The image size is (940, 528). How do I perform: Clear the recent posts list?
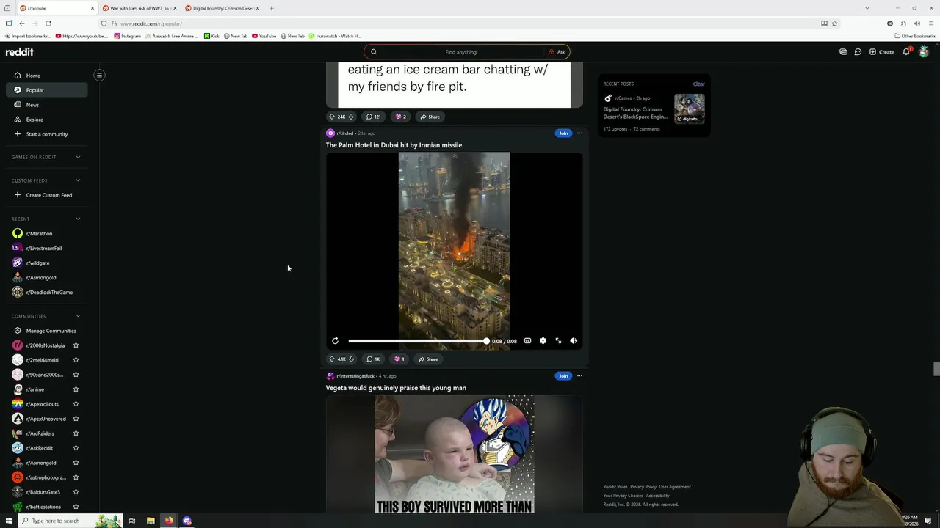698,84
